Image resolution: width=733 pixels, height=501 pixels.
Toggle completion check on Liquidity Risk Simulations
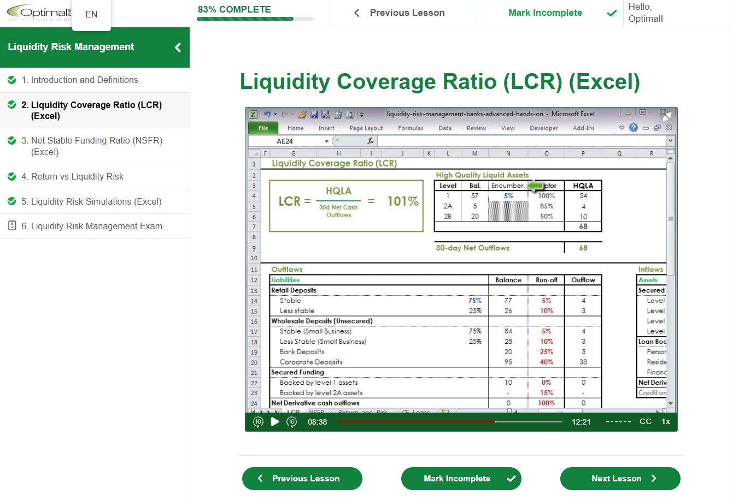12,201
